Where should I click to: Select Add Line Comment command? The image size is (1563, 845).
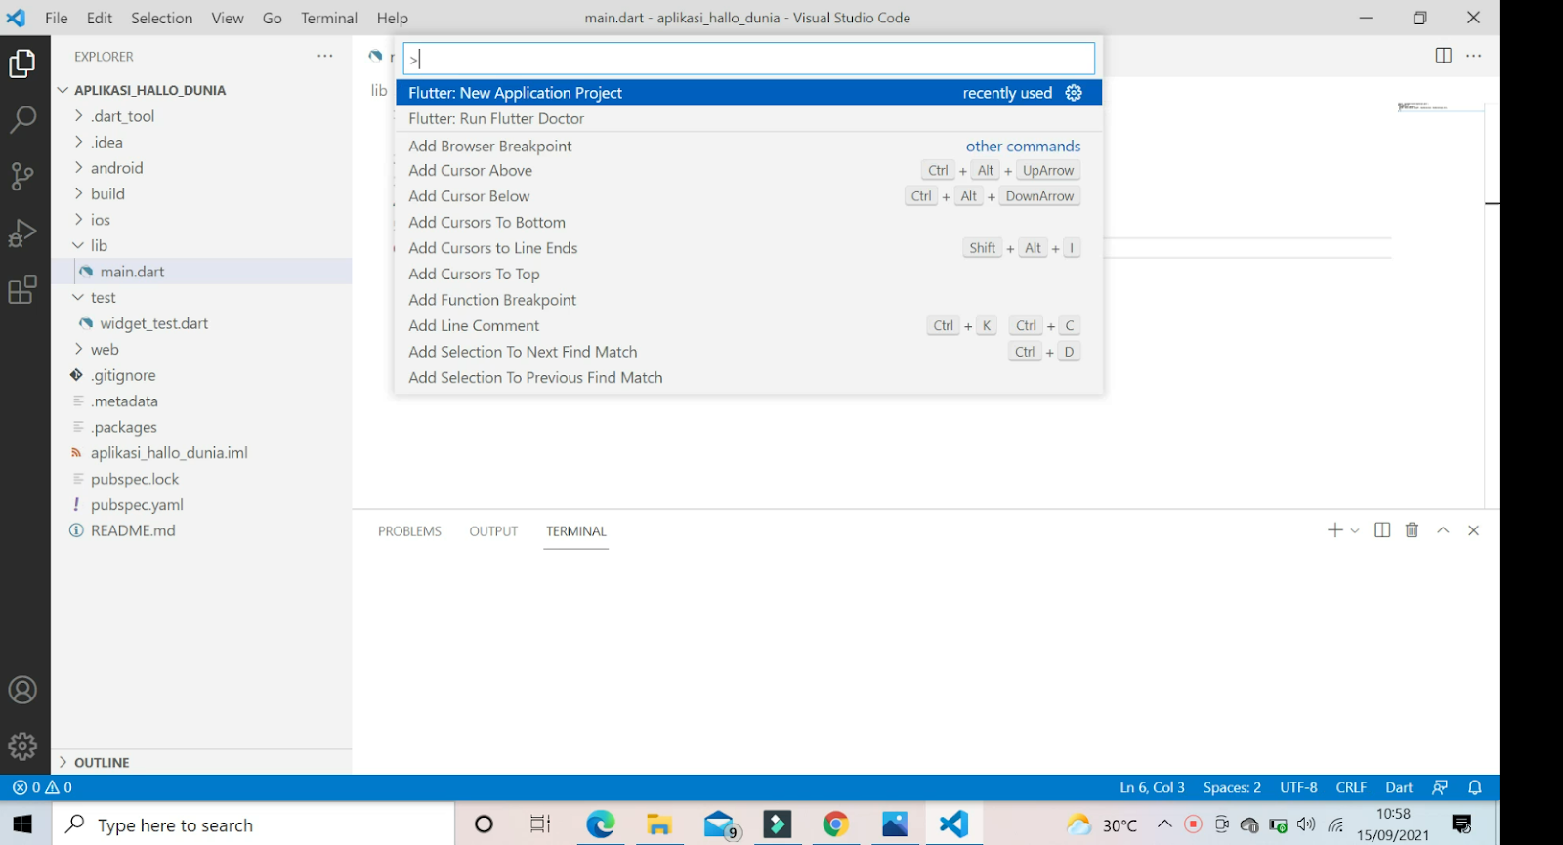(x=749, y=325)
